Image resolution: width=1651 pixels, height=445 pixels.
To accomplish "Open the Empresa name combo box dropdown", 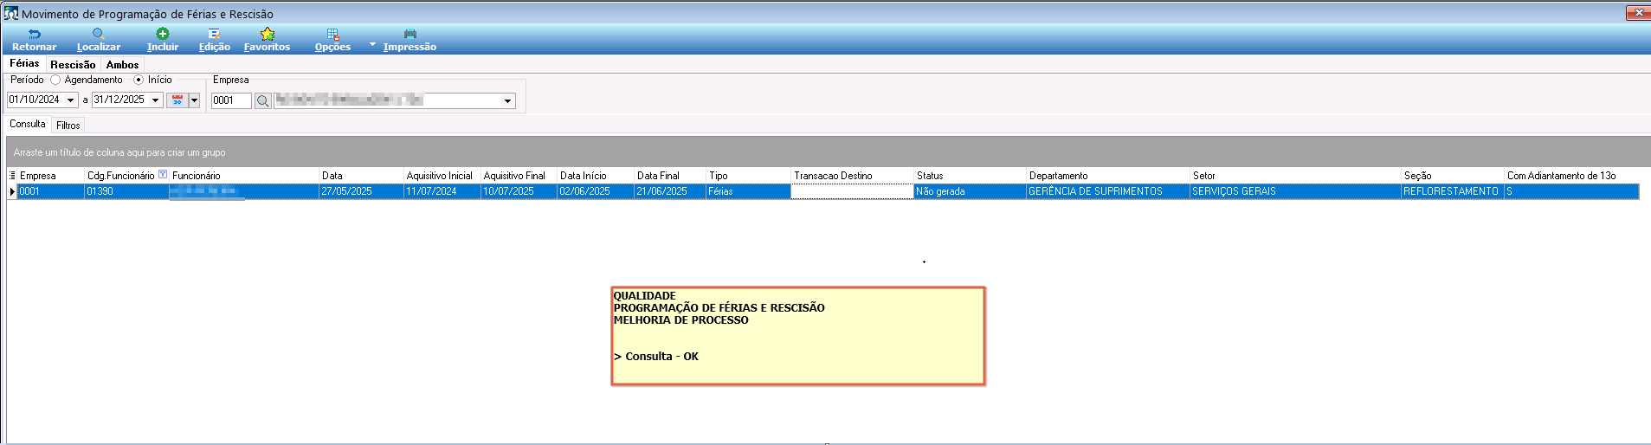I will (507, 101).
